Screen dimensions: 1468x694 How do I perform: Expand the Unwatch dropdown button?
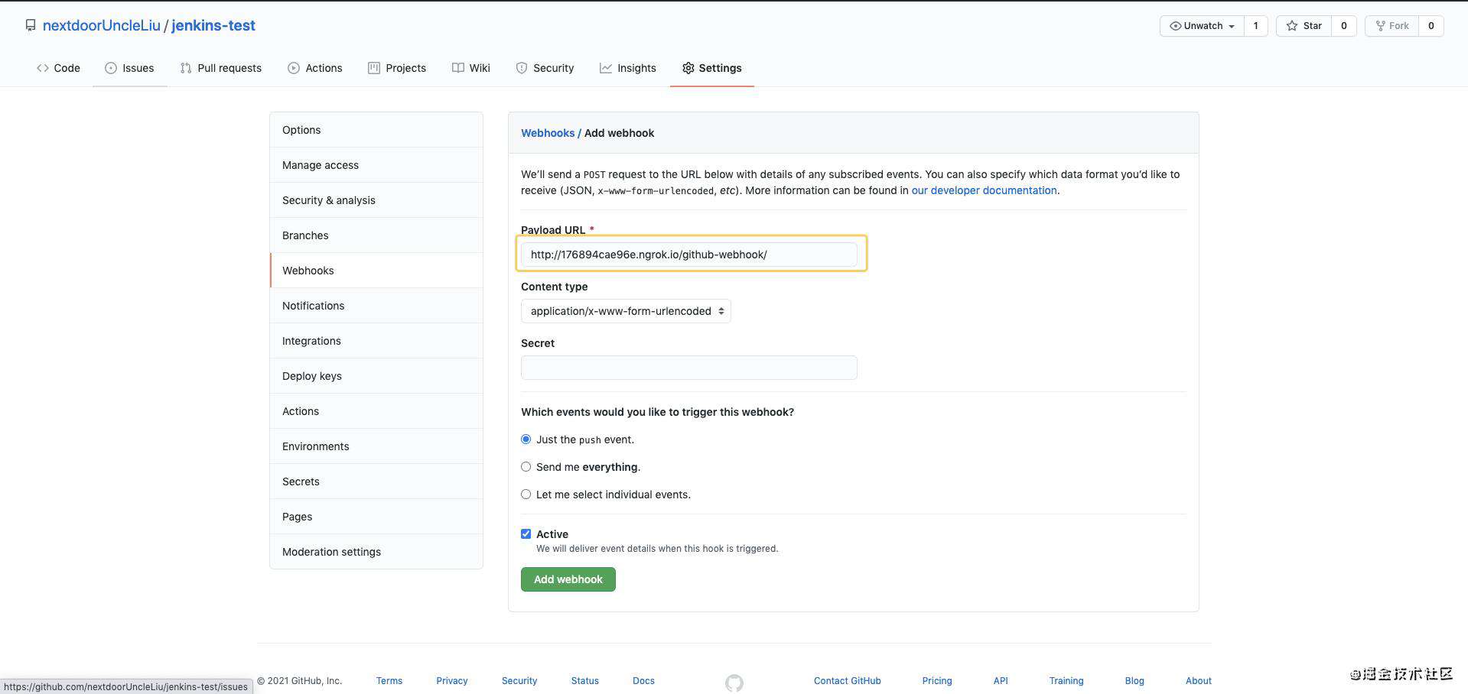click(1202, 26)
